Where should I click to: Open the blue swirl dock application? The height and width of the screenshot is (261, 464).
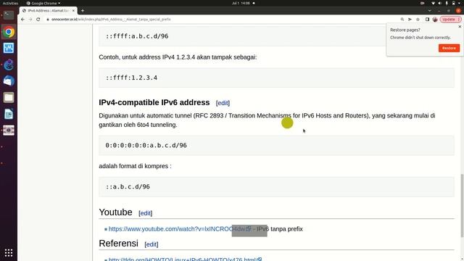tap(9, 65)
